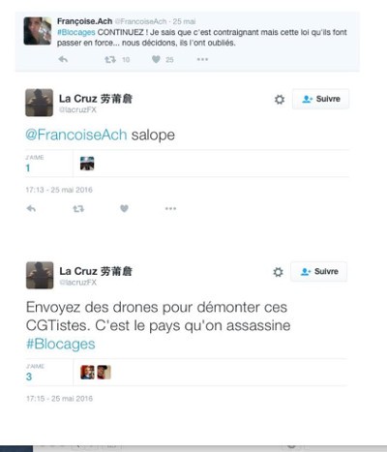Reply to Françoise.Ach's tweet
This screenshot has width=387, height=452.
pyautogui.click(x=63, y=59)
